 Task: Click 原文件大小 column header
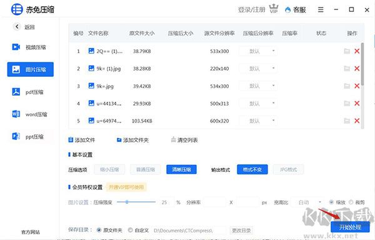pyautogui.click(x=142, y=33)
